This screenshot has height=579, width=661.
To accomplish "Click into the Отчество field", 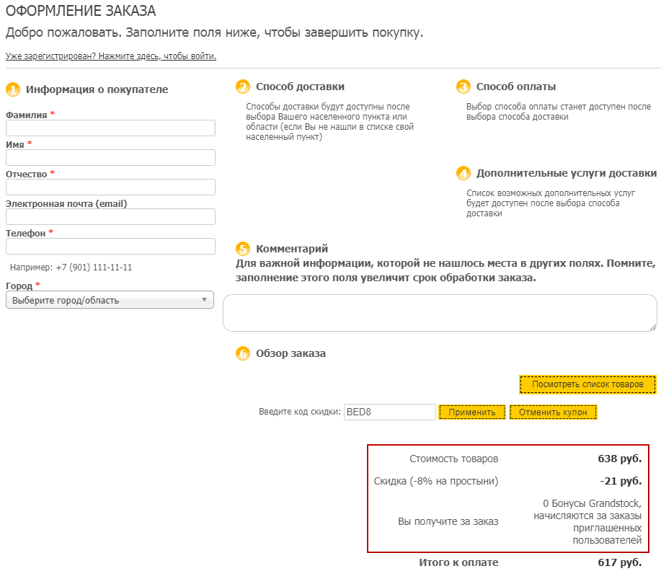I will [x=110, y=187].
